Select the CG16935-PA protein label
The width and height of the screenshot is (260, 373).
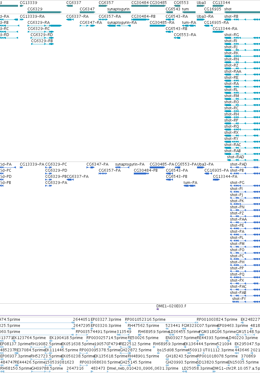pos(217,170)
